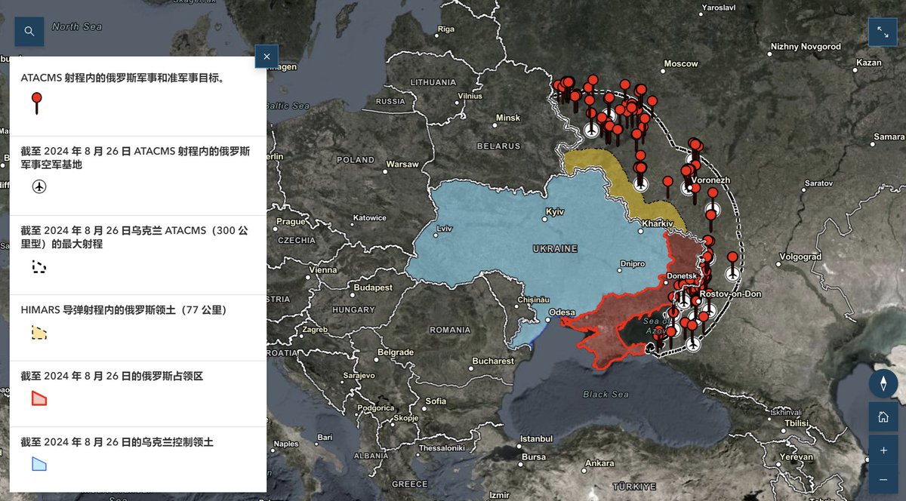Click the Nizhny Novgorod city label
Screen dimensions: 906x501
coord(805,47)
